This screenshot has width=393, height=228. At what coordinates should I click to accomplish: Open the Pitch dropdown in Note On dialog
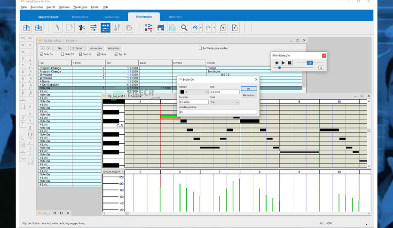[x=224, y=102]
